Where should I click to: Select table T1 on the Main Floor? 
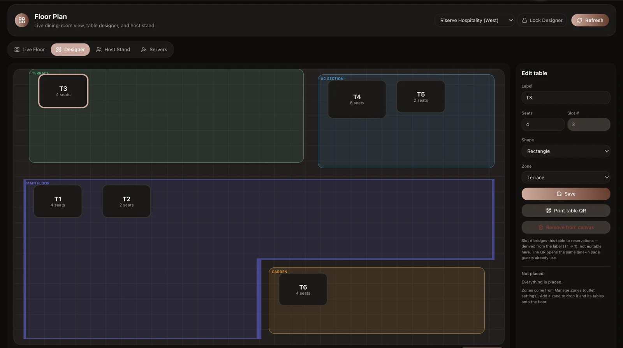click(x=58, y=201)
